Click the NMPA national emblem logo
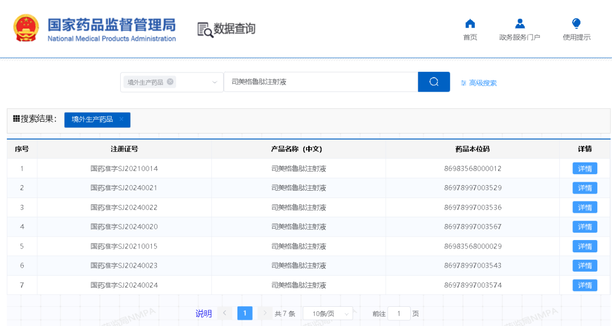The width and height of the screenshot is (612, 326). 26,28
